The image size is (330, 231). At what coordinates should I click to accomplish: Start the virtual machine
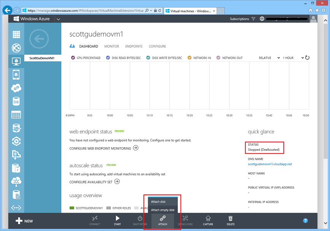[x=118, y=218]
